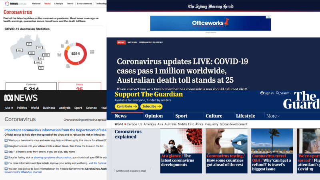Click the Guardian search magnifier icon

tap(278, 93)
